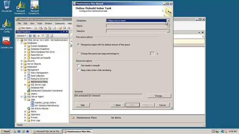Collapse the Management tree node
Image resolution: width=239 pixels, height=134 pixels.
(x=22, y=70)
